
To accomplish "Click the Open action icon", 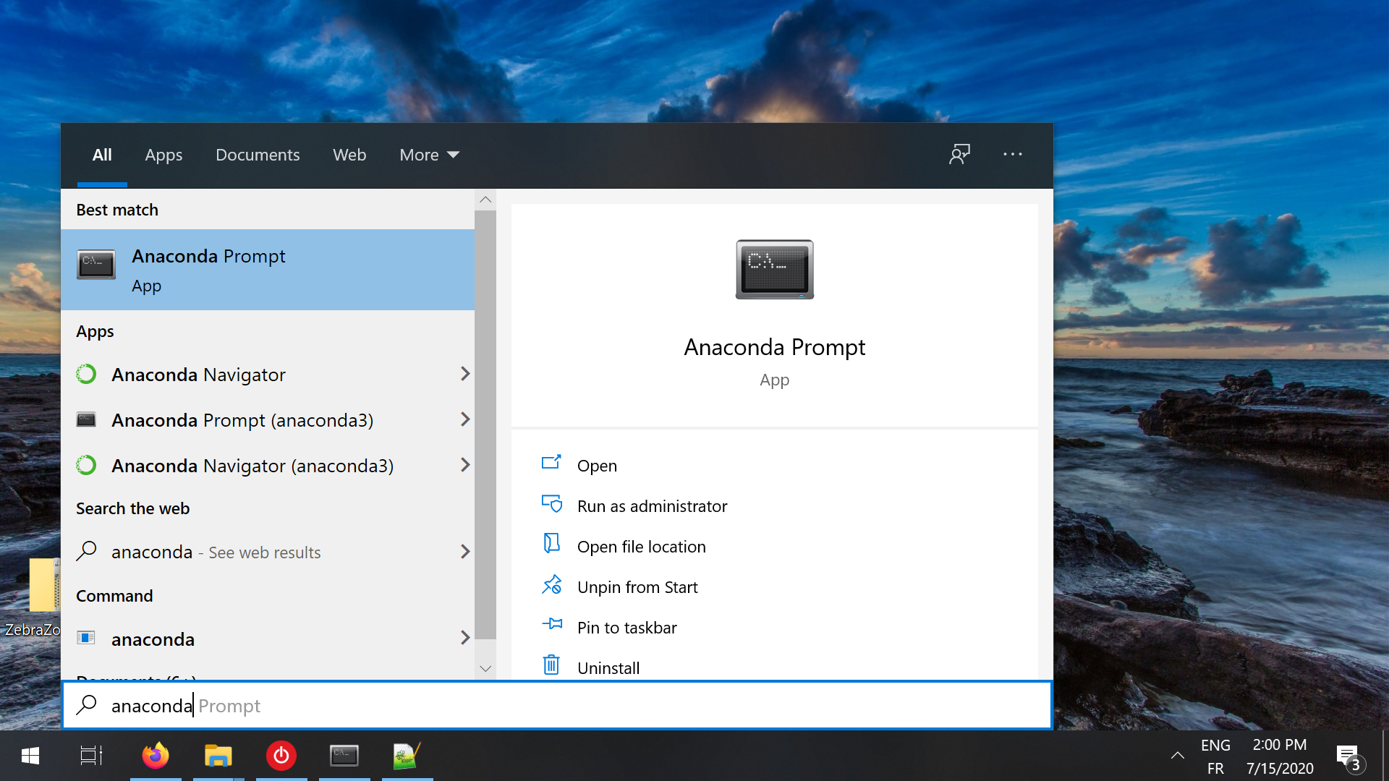I will pos(551,462).
